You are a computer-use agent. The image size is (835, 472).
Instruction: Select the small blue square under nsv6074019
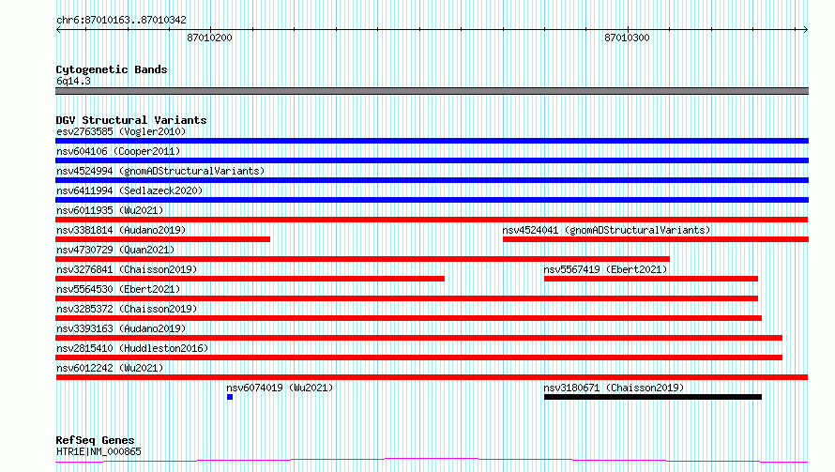coord(230,397)
